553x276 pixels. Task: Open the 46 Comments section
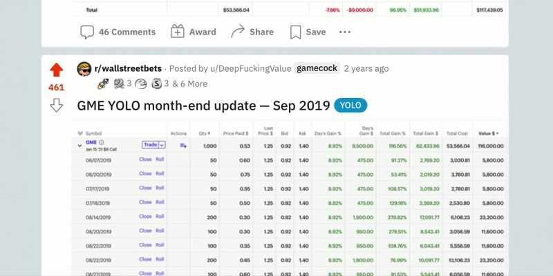[x=118, y=32]
